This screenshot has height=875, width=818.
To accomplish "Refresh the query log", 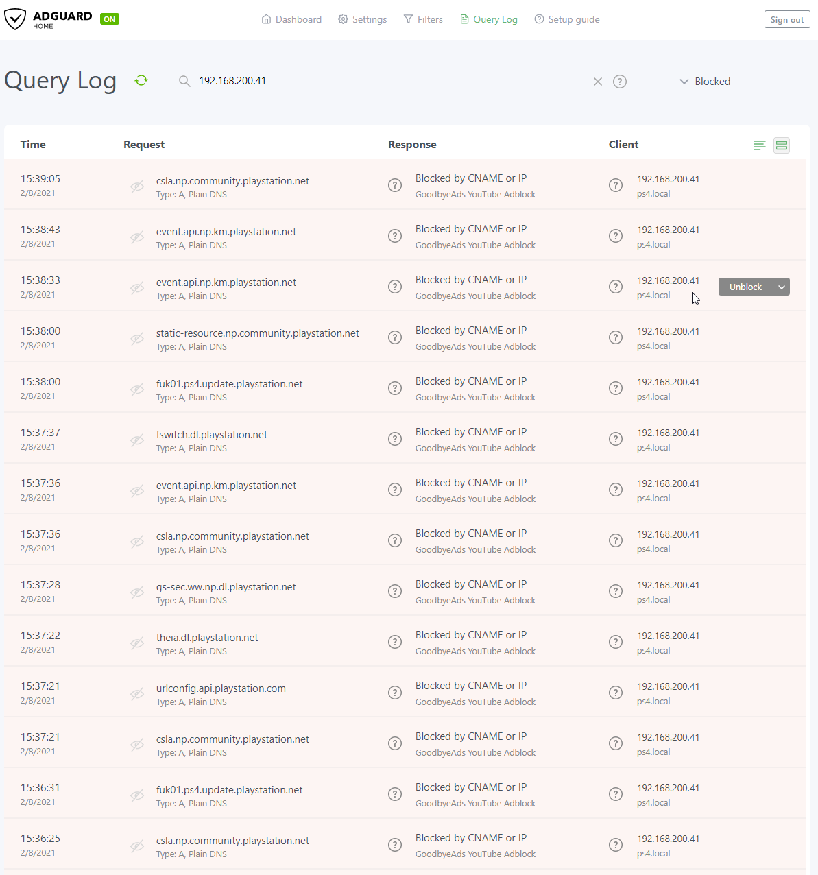I will (141, 80).
